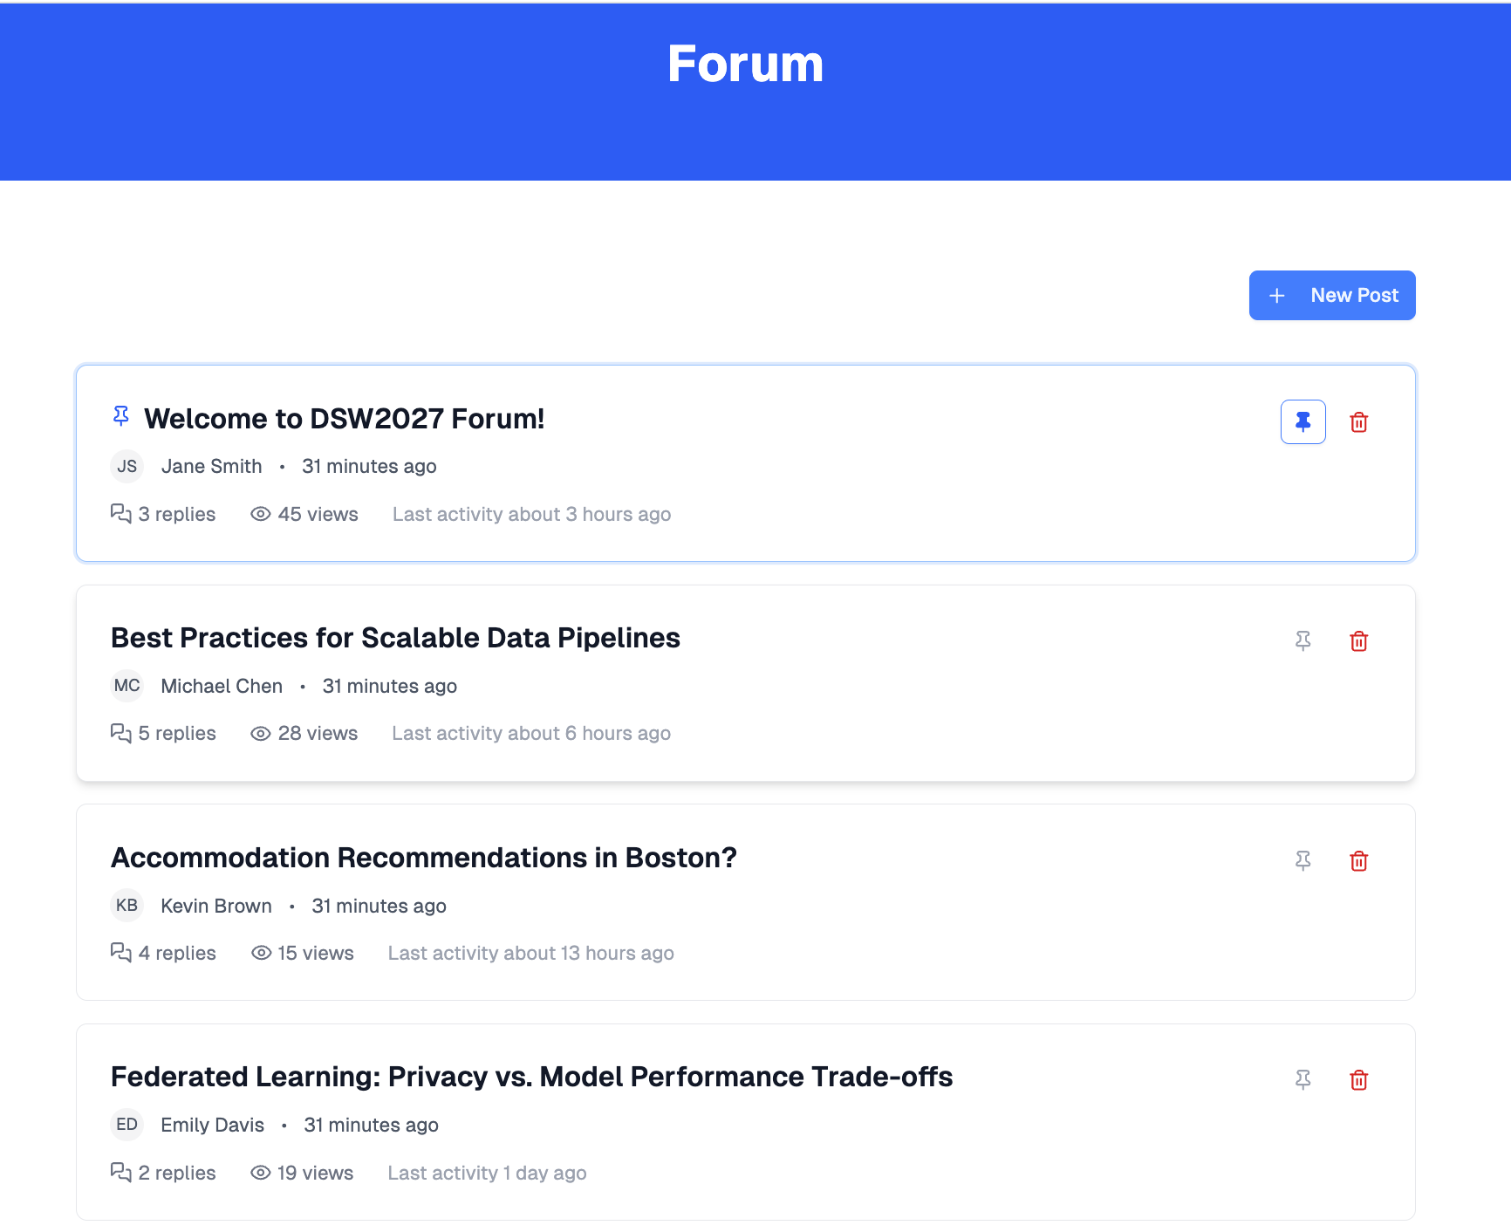Click Kevin Brown's KB avatar
Viewport: 1511px width, 1232px height.
coord(127,906)
